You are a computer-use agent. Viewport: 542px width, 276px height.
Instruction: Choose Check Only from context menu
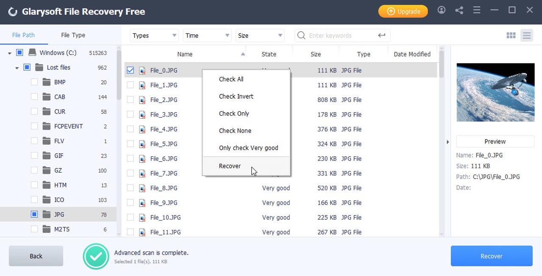246,113
